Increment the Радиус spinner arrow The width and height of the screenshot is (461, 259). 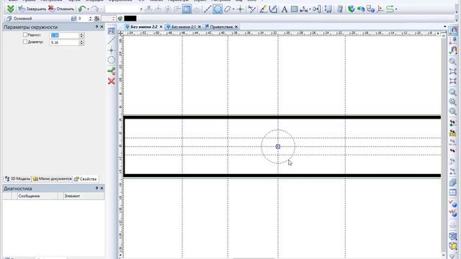point(81,34)
